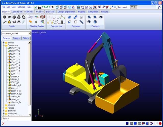Switch to the Simulation ribbon tab
Viewport: 163px width, 127px height.
point(93,12)
